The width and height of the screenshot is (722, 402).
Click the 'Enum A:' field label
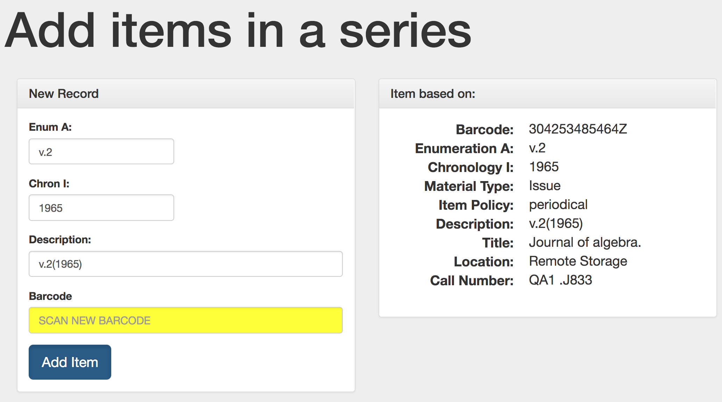pos(50,127)
